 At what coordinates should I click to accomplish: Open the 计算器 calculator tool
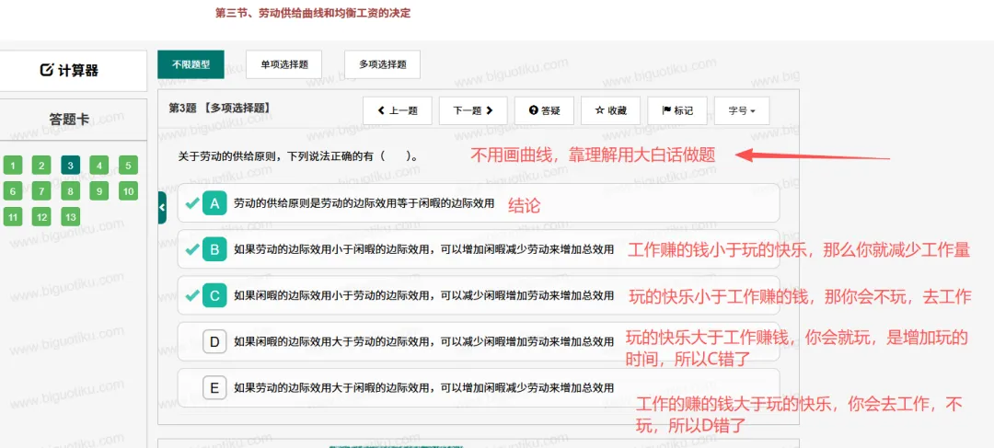pos(69,70)
